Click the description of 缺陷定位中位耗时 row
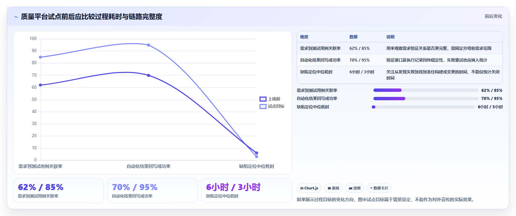This screenshot has width=516, height=216. [x=443, y=75]
